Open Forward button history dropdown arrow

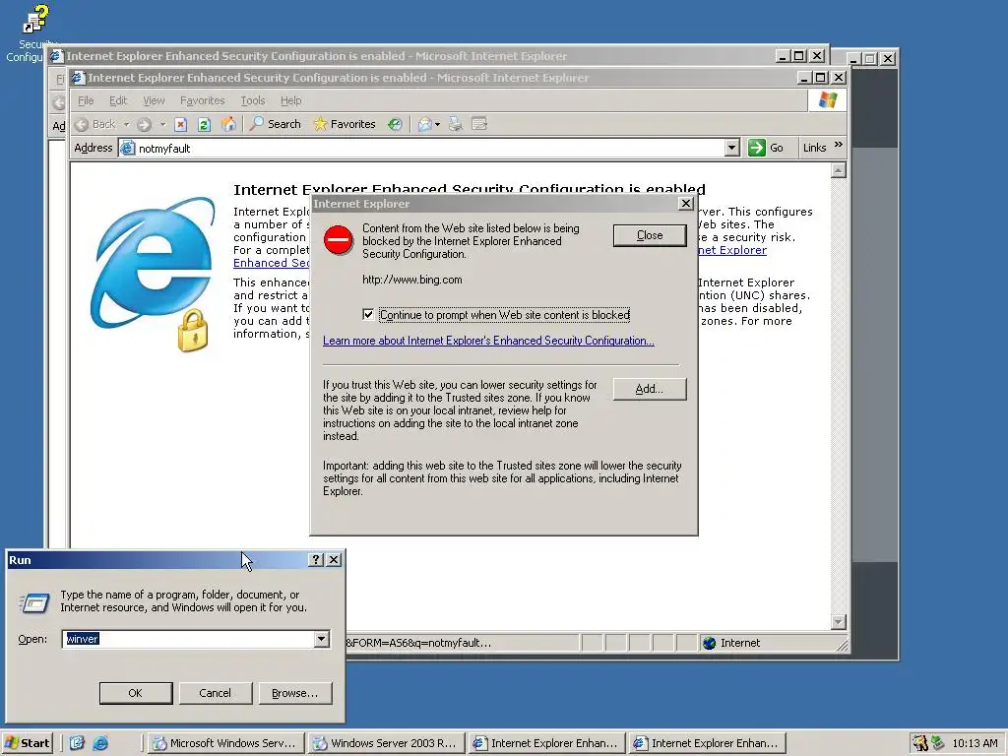pyautogui.click(x=162, y=125)
